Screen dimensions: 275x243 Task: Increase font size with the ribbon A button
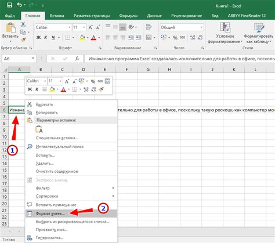pyautogui.click(x=91, y=27)
